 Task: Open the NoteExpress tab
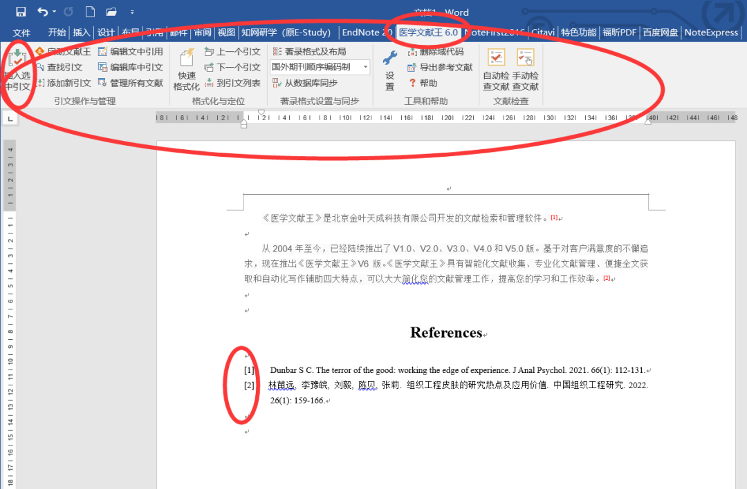coord(711,32)
